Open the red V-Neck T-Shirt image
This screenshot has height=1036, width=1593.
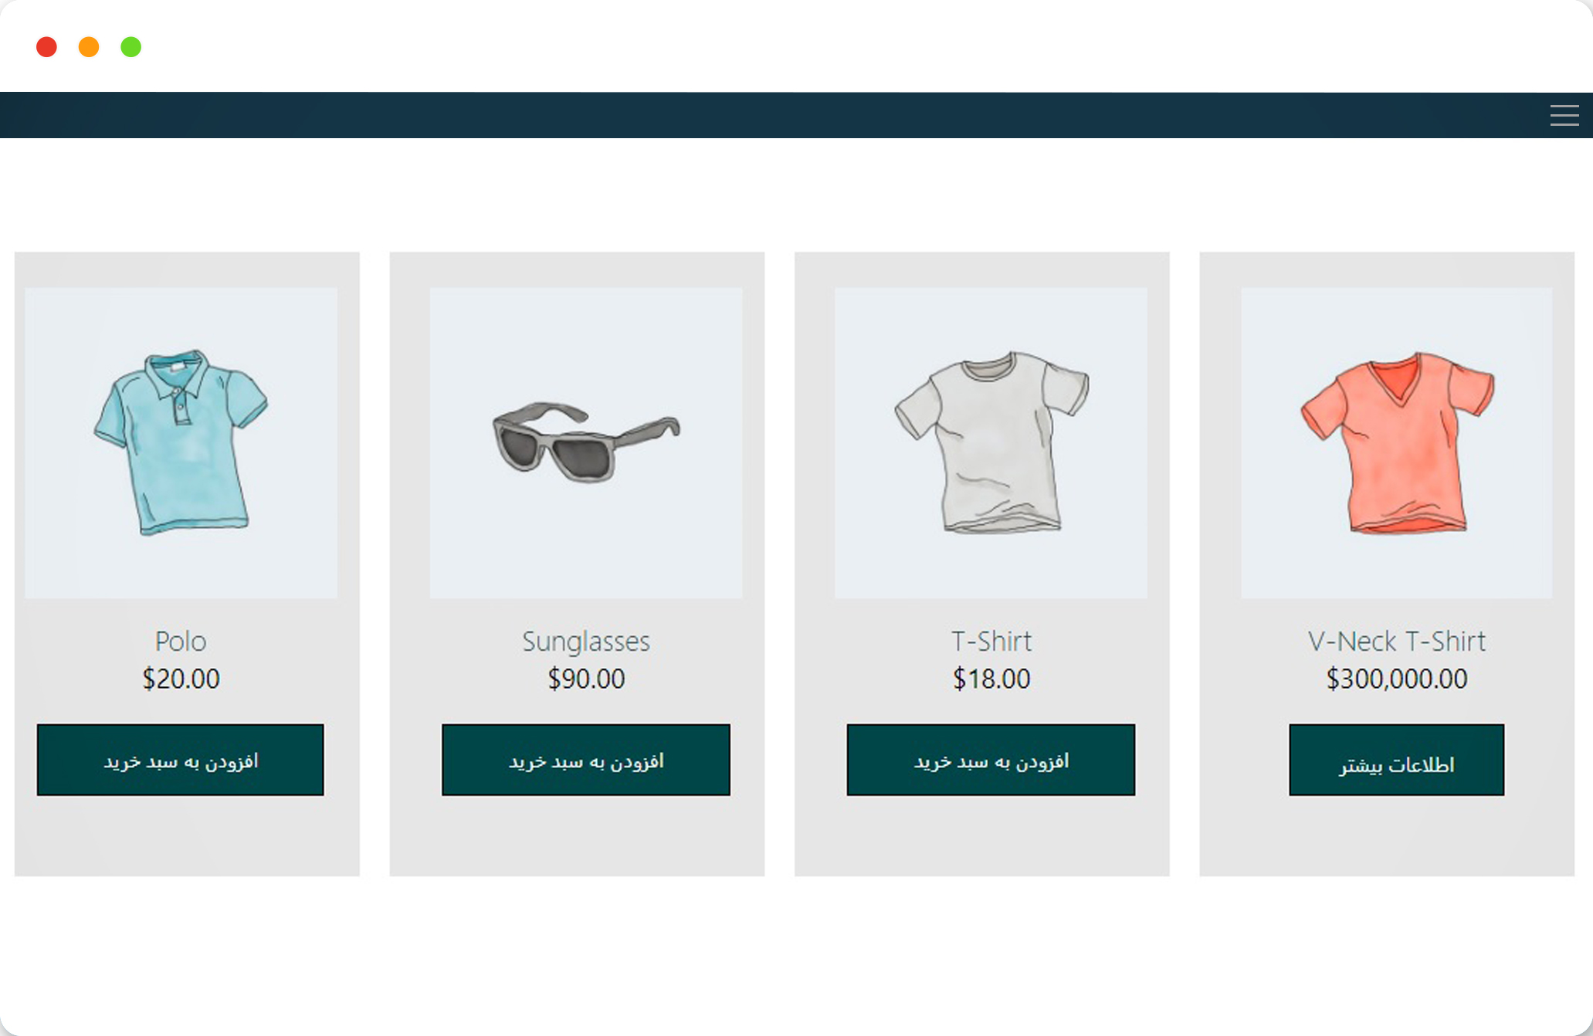(x=1396, y=442)
